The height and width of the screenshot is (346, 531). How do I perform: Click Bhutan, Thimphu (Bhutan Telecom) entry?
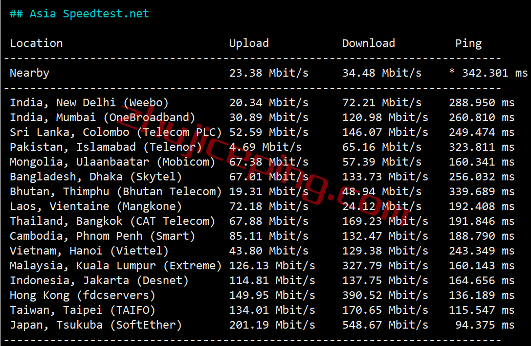[x=116, y=192]
